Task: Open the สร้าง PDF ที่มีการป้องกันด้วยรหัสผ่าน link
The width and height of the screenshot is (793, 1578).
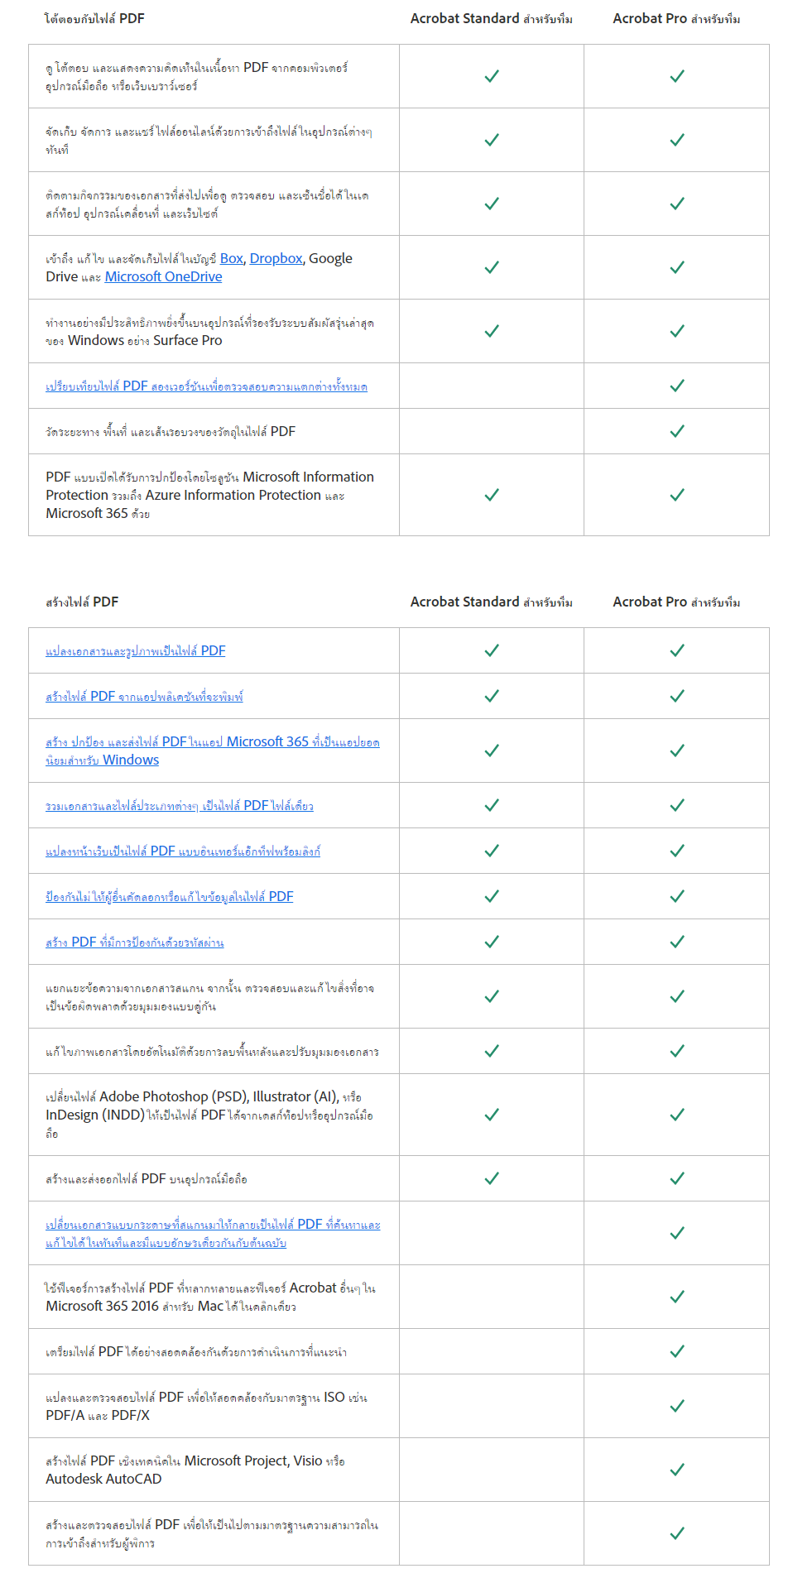Action: (x=134, y=942)
